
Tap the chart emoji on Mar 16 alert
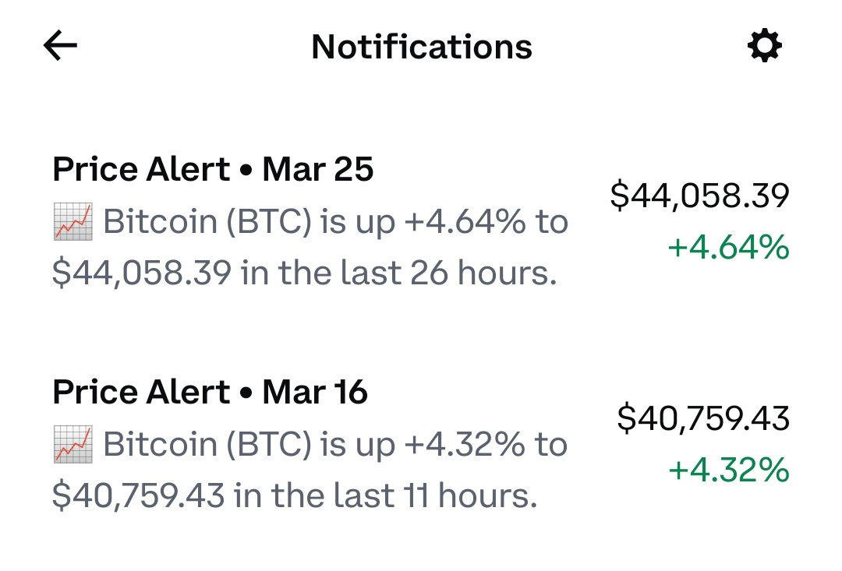point(73,444)
